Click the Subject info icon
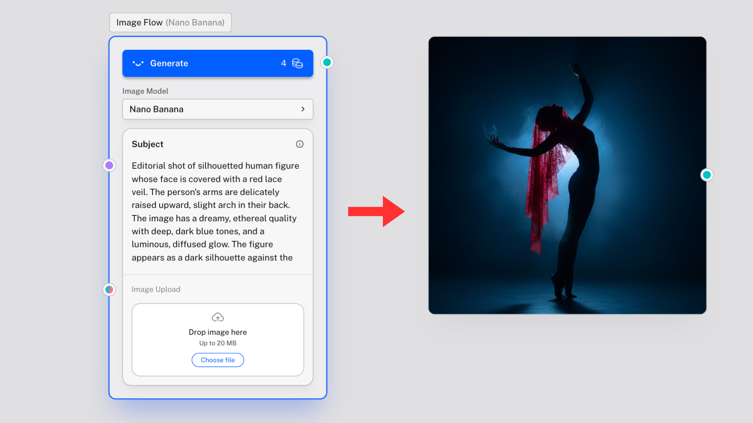The height and width of the screenshot is (423, 753). coord(300,144)
